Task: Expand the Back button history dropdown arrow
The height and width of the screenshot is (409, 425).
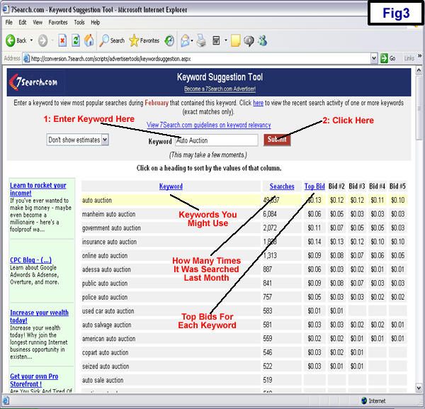Action: (x=31, y=40)
